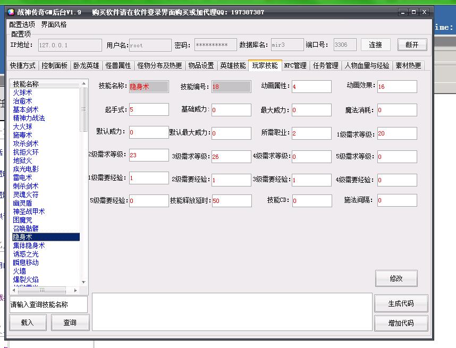Click the 生成代码 button
Image resolution: width=456 pixels, height=348 pixels.
point(401,303)
